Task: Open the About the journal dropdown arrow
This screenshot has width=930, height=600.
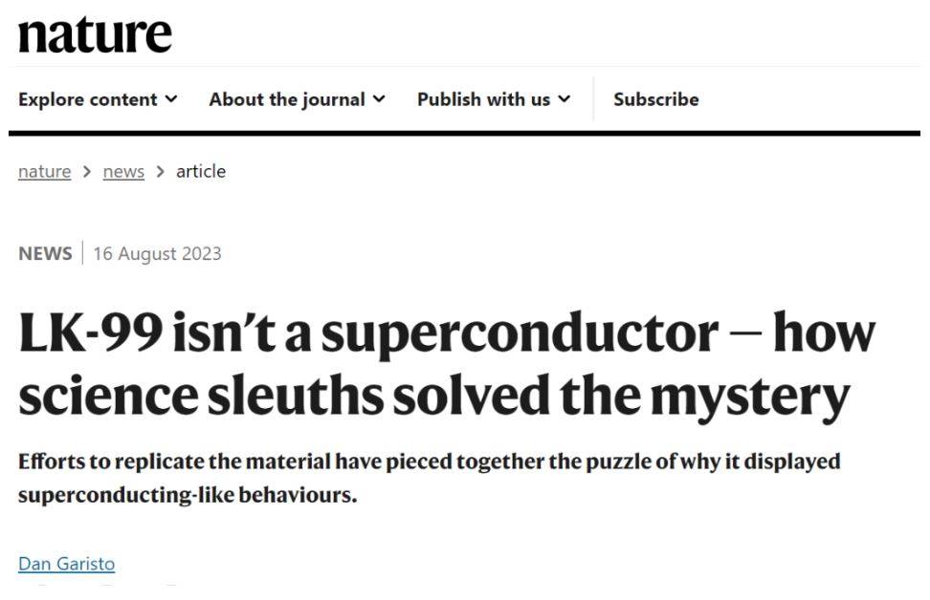Action: pos(379,99)
